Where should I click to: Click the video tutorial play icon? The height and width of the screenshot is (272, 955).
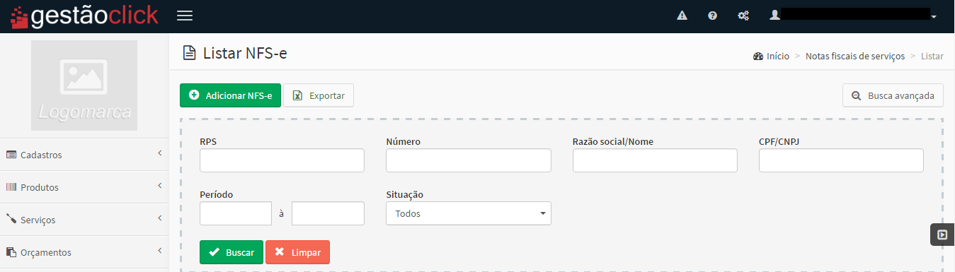click(x=942, y=235)
